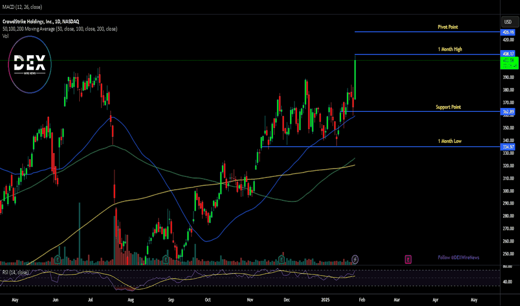Select the 50,100,200 Moving Average indicator label
Screen dimensions: 520x306
[60, 29]
